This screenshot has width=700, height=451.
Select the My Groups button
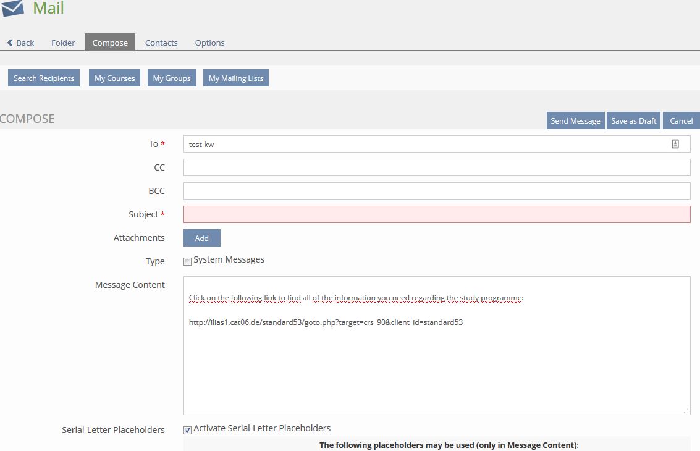point(172,78)
